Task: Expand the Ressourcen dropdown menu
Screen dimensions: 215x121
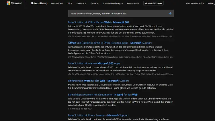Action: (133, 3)
